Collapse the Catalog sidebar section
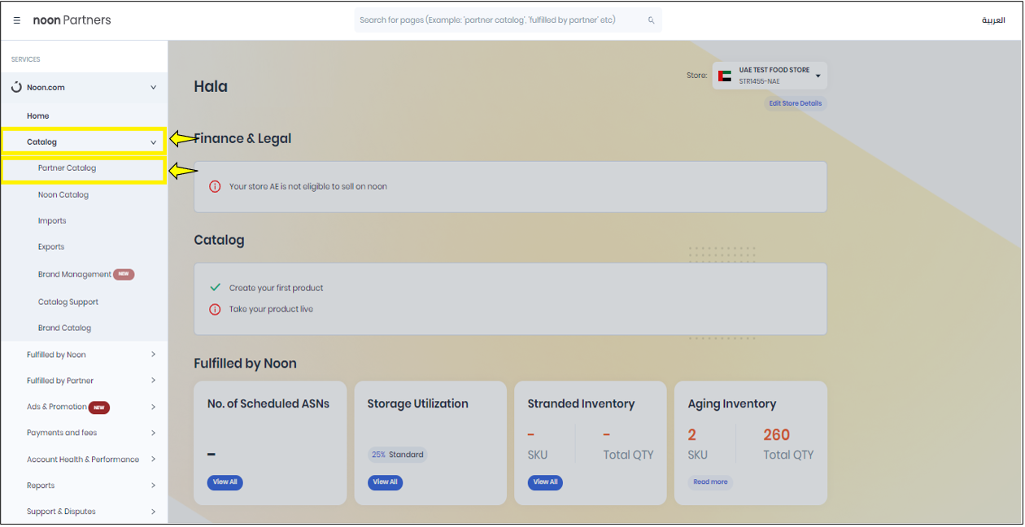This screenshot has height=527, width=1025. pyautogui.click(x=153, y=142)
